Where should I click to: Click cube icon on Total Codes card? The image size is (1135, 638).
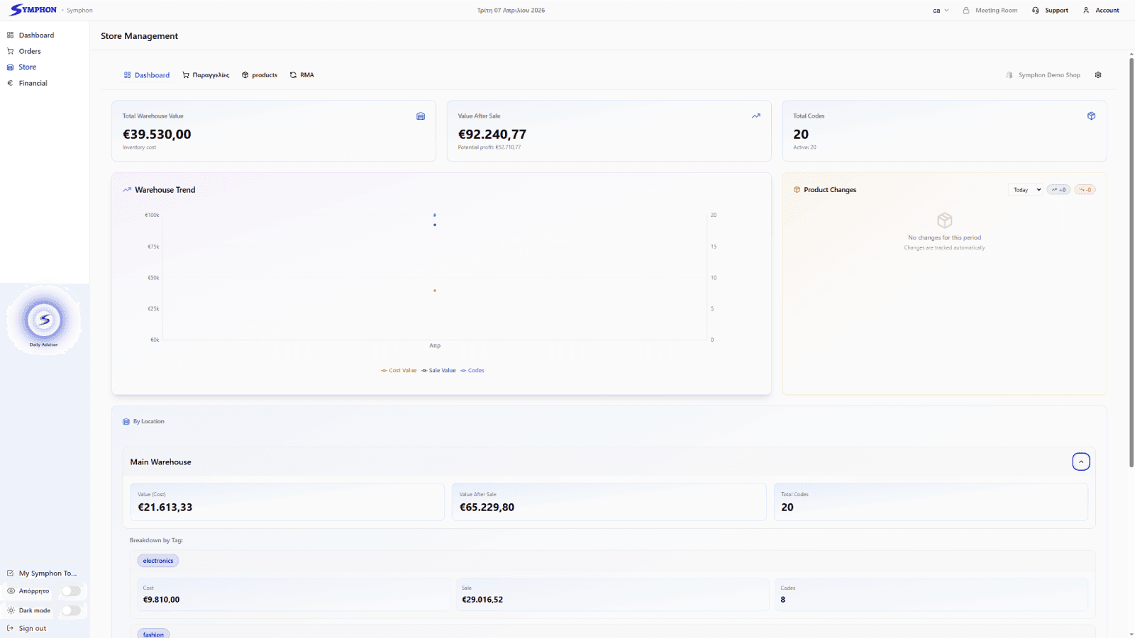pos(1092,116)
